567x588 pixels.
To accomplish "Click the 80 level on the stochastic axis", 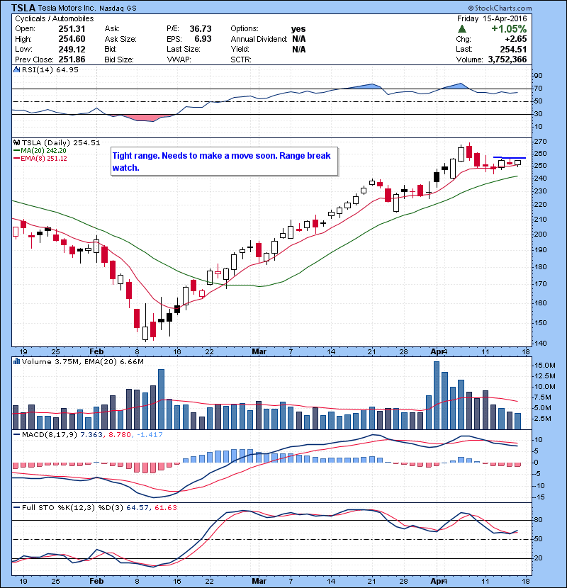I will click(x=538, y=520).
